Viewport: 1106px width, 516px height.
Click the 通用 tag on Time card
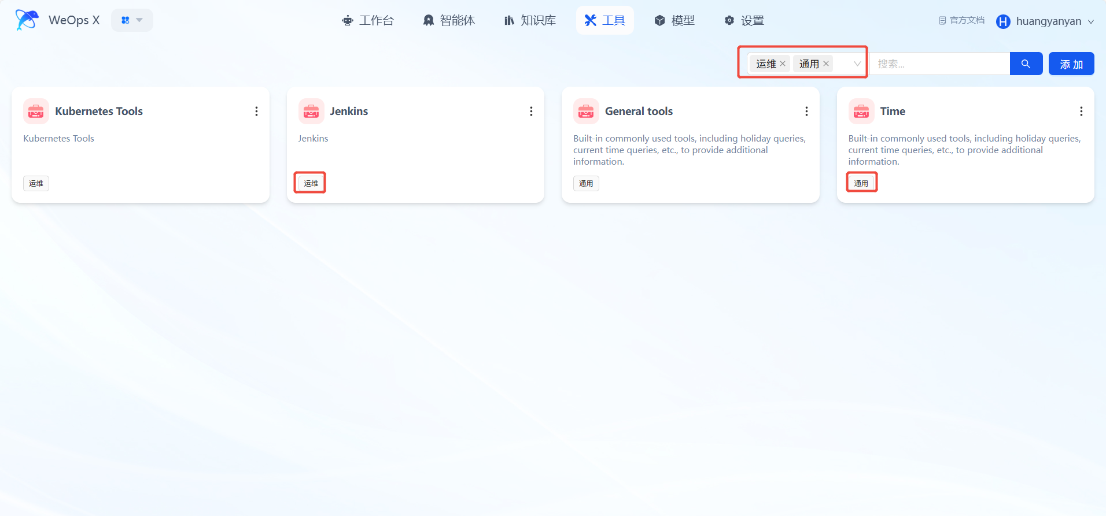tap(861, 183)
